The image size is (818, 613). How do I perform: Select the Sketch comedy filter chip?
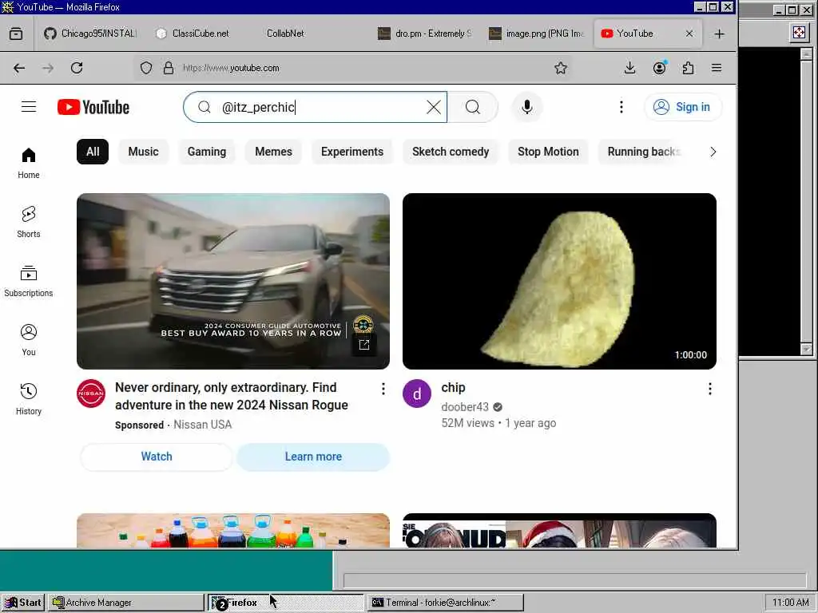[451, 152]
